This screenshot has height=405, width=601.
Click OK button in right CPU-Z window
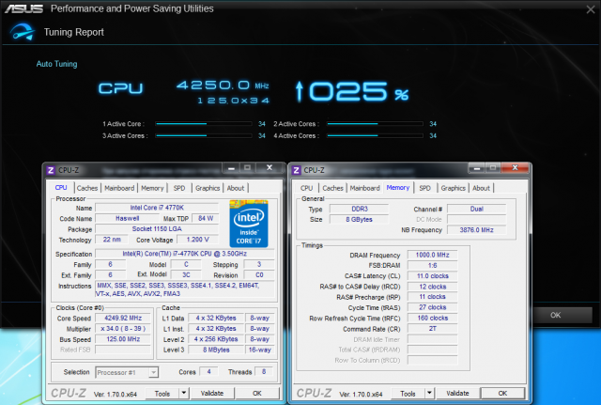503,393
